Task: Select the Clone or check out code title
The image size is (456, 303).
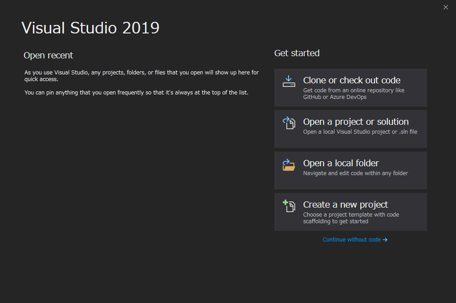Action: coord(352,80)
